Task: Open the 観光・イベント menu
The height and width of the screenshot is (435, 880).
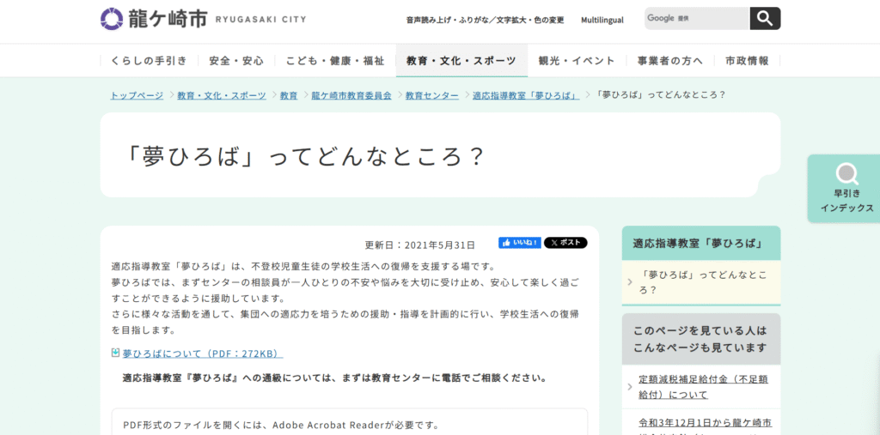Action: [577, 61]
